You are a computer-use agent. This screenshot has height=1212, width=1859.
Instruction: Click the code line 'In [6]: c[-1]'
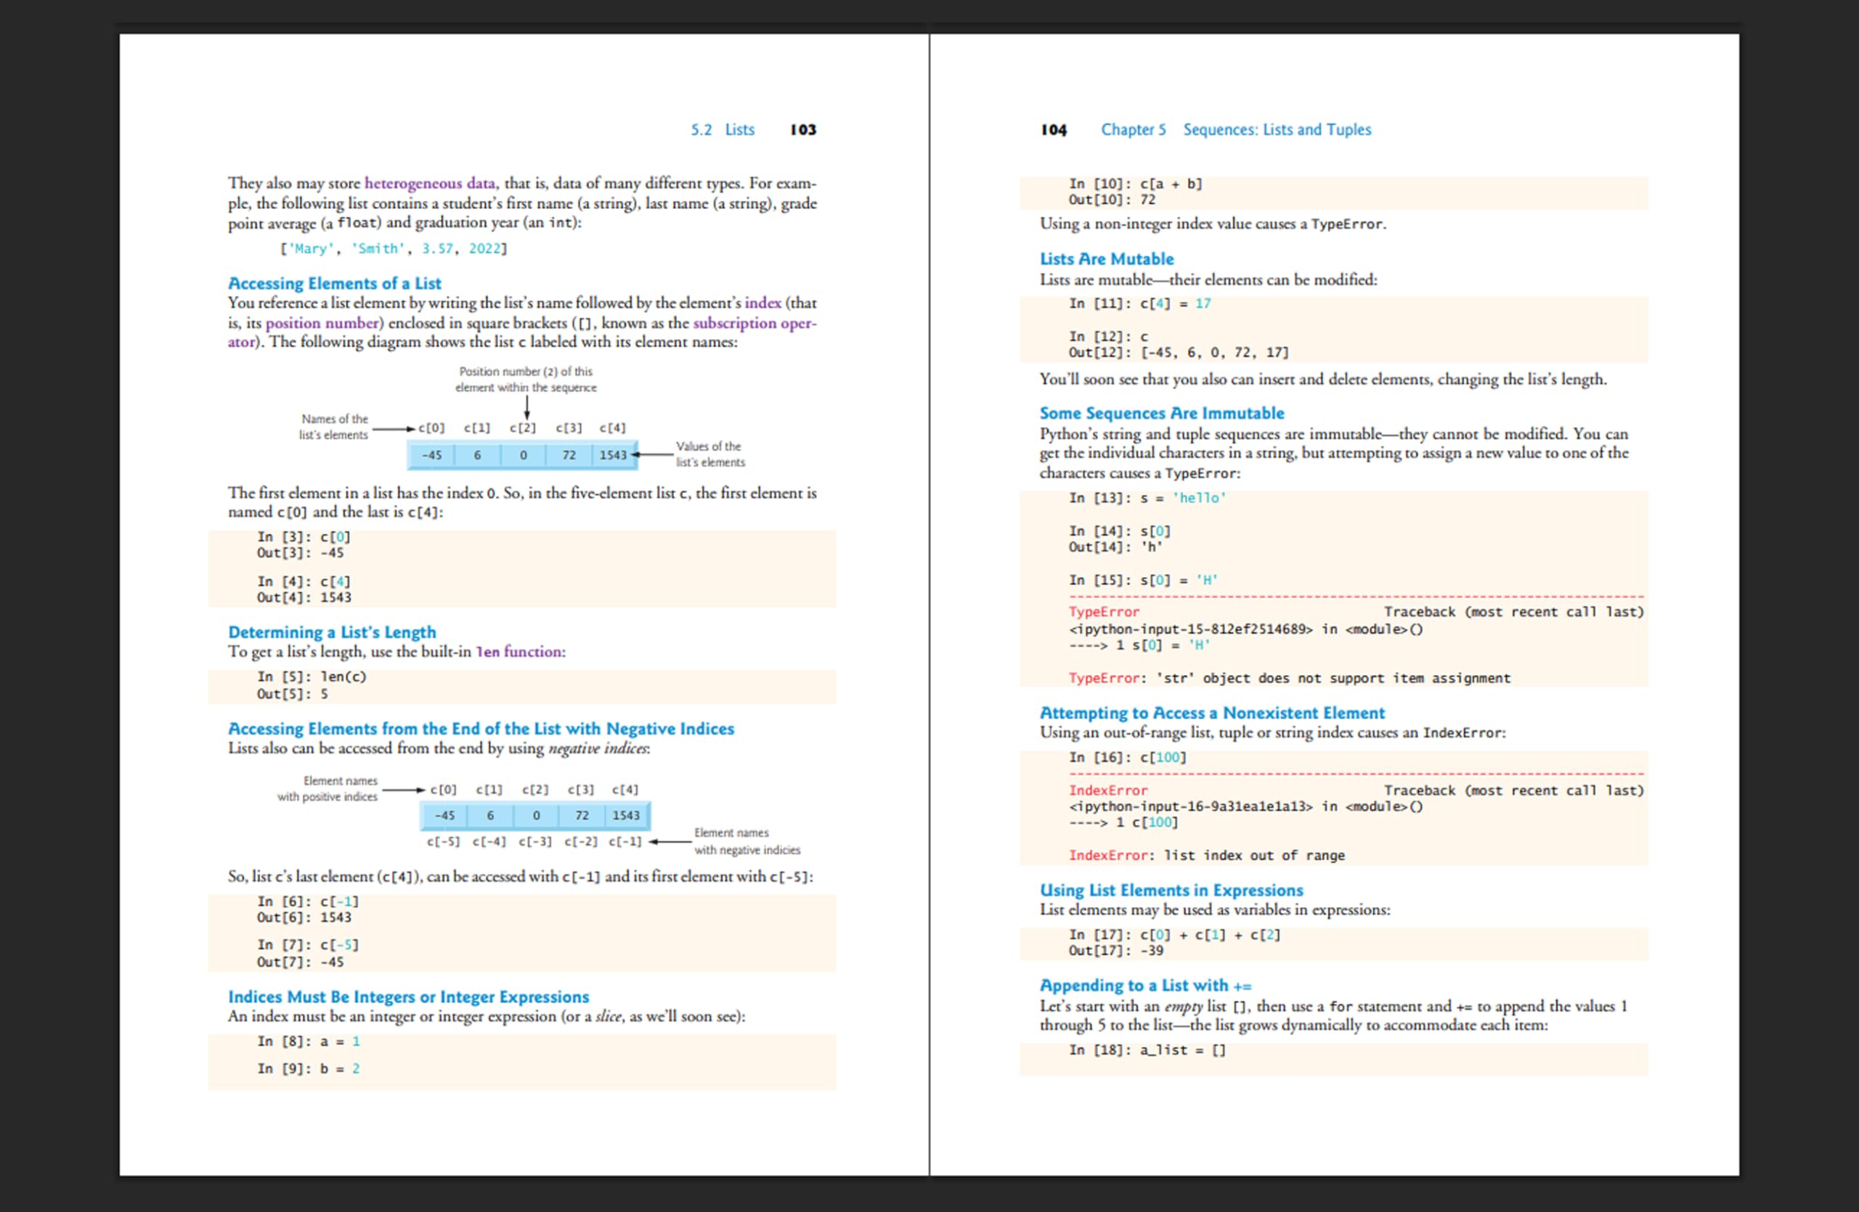coord(308,901)
